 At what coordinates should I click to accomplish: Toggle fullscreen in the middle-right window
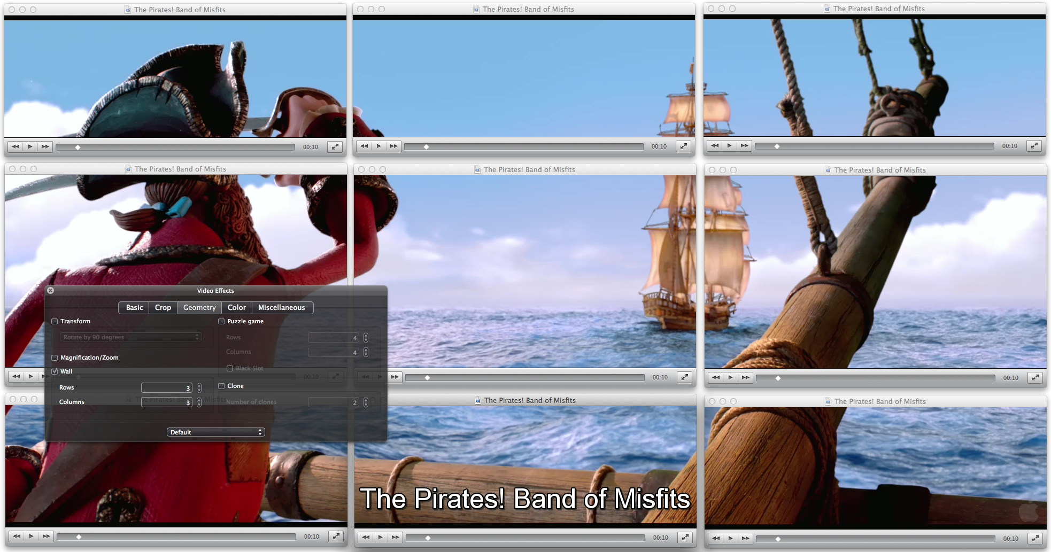coord(1035,377)
